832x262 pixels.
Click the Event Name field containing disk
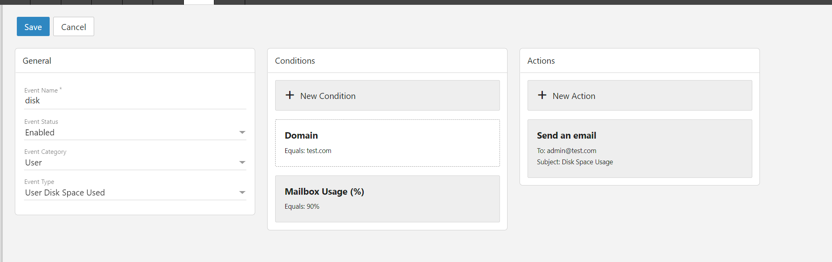pyautogui.click(x=135, y=101)
